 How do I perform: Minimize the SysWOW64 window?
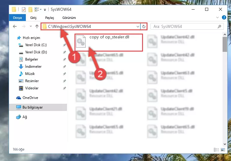coord(193,9)
